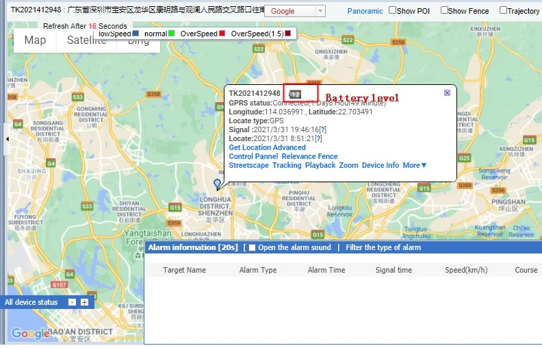Open Streetscape for the device
The width and height of the screenshot is (542, 348).
pyautogui.click(x=249, y=165)
